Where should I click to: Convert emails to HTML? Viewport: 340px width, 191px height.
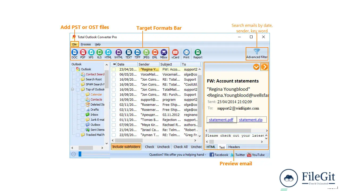coord(108,54)
